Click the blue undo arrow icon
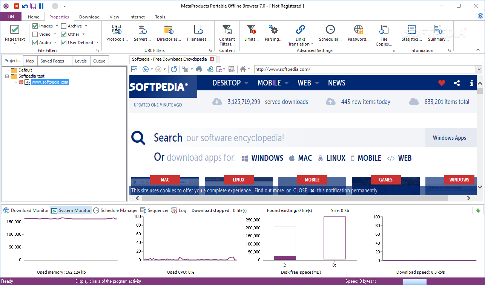The height and width of the screenshot is (285, 485). pos(25,6)
